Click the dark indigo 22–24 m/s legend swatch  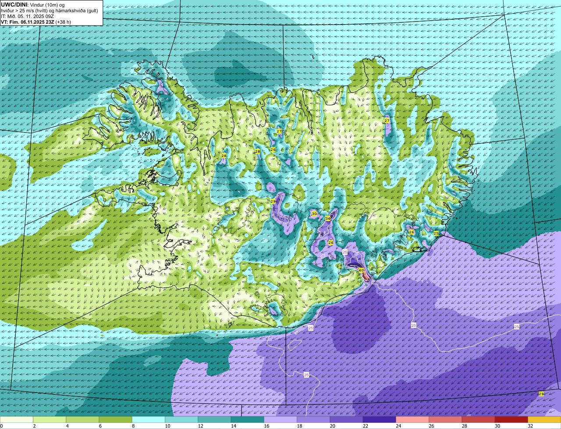coord(380,419)
